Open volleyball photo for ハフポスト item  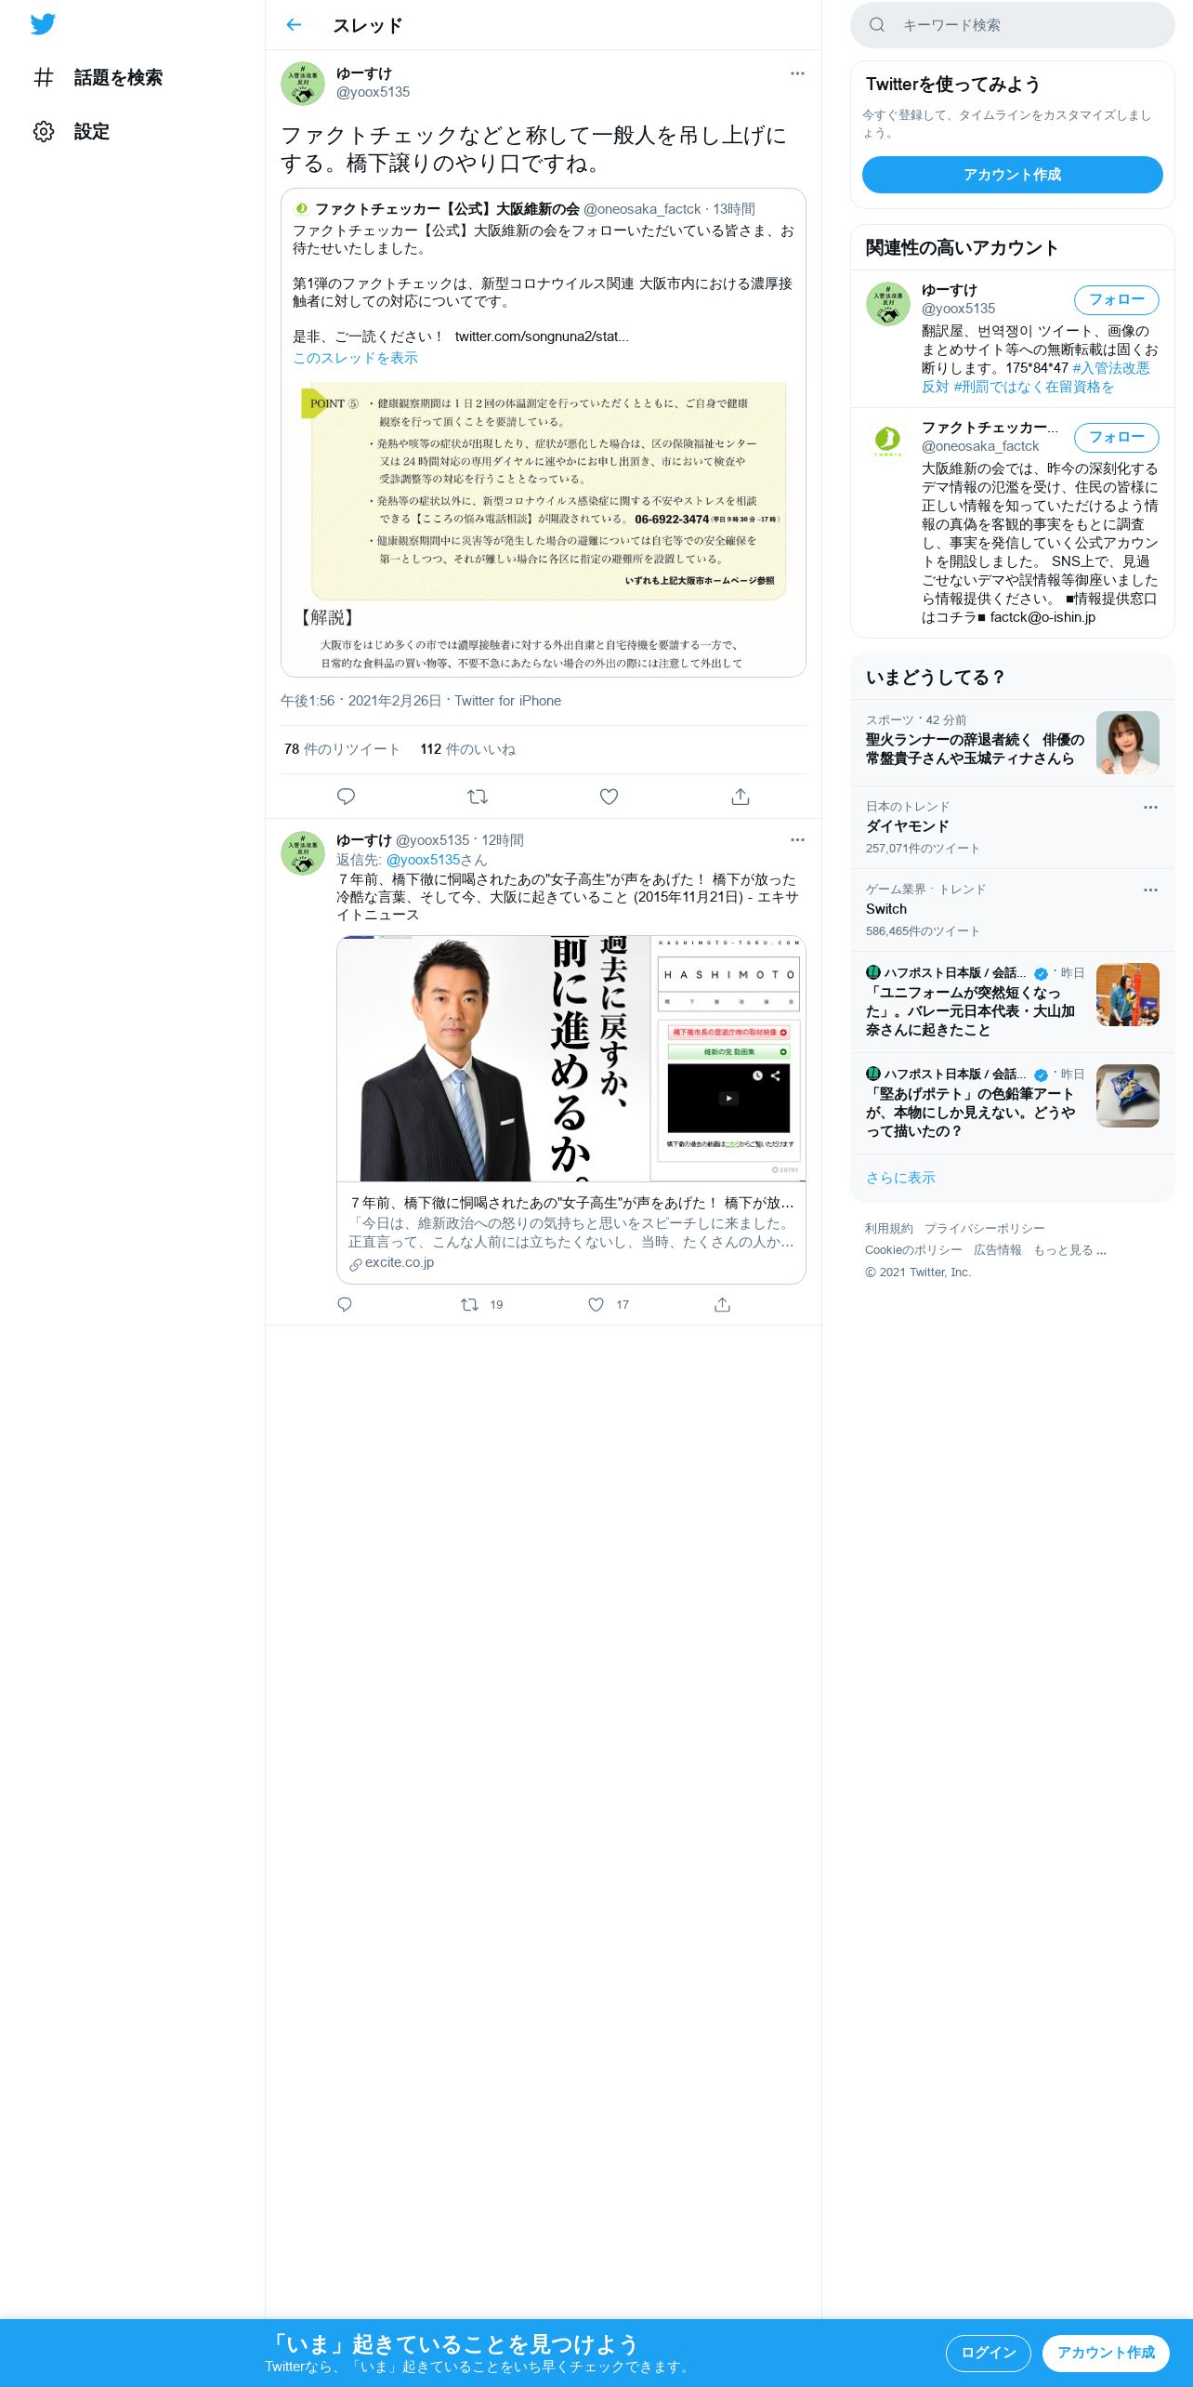(1128, 995)
